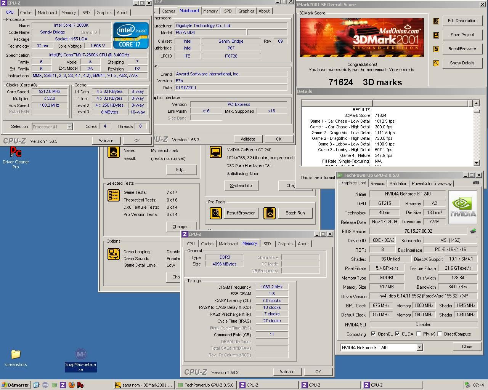Click the Save Project floppy disk icon
This screenshot has height=390, width=488.
tap(436, 35)
